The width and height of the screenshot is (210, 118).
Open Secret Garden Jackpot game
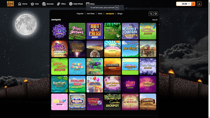pyautogui.click(x=113, y=102)
